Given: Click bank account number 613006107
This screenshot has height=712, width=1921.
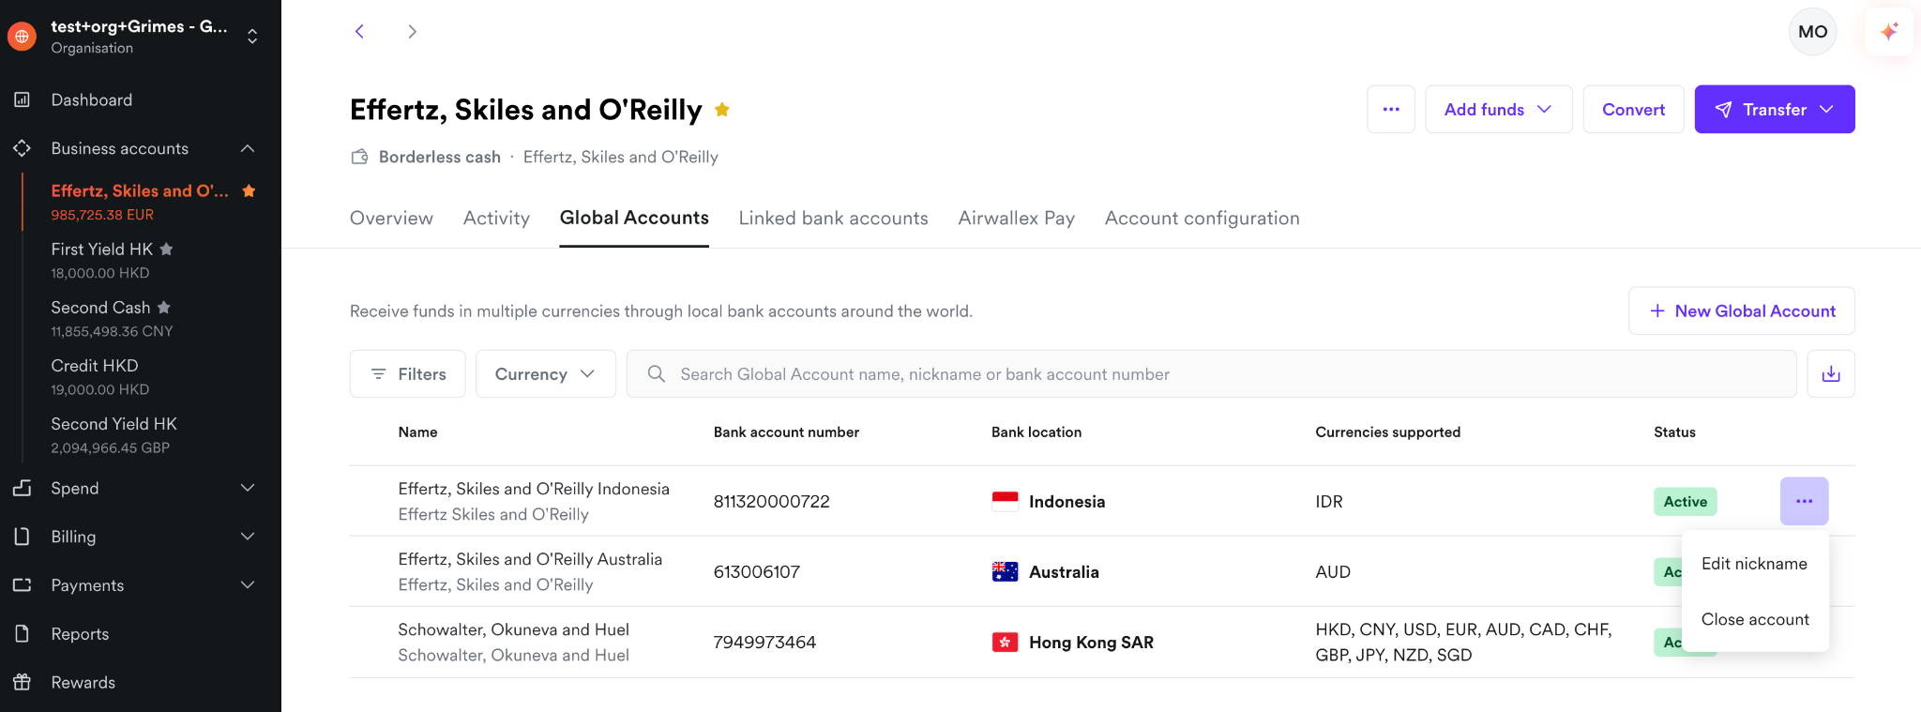Looking at the screenshot, I should [757, 572].
